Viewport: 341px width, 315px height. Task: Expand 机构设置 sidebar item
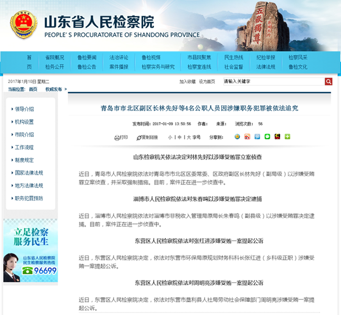(24, 121)
